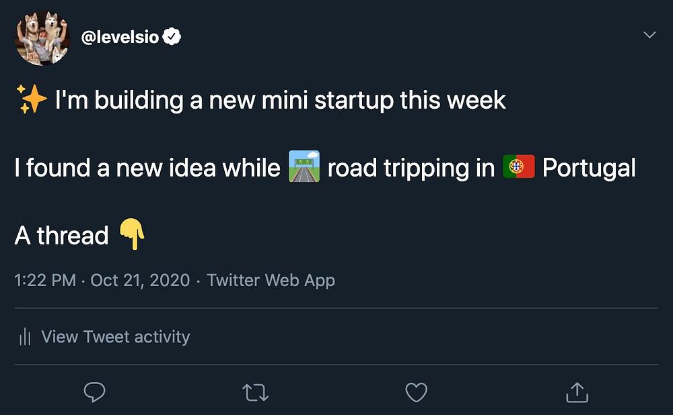673x415 pixels.
Task: Click the bar chart analytics icon
Action: 26,337
